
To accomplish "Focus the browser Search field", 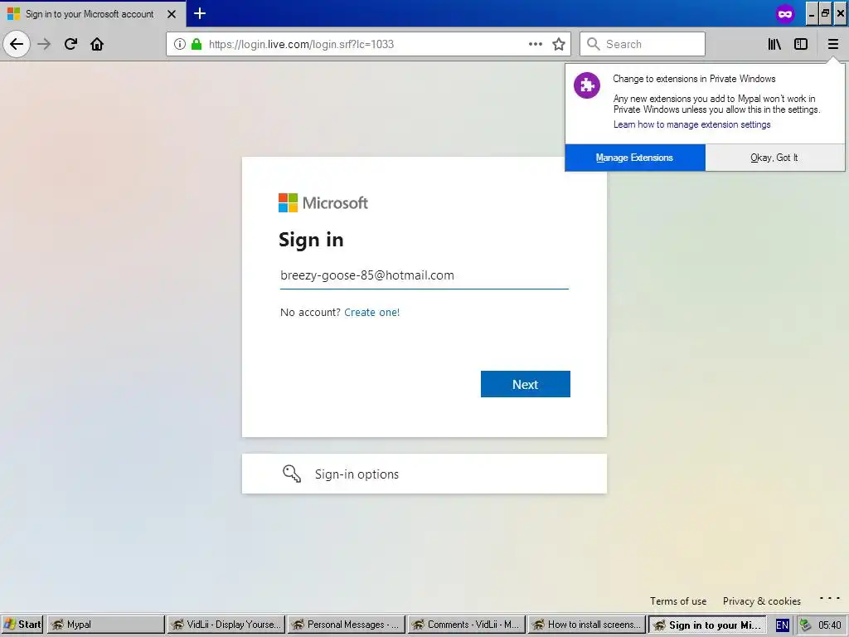I will click(643, 44).
